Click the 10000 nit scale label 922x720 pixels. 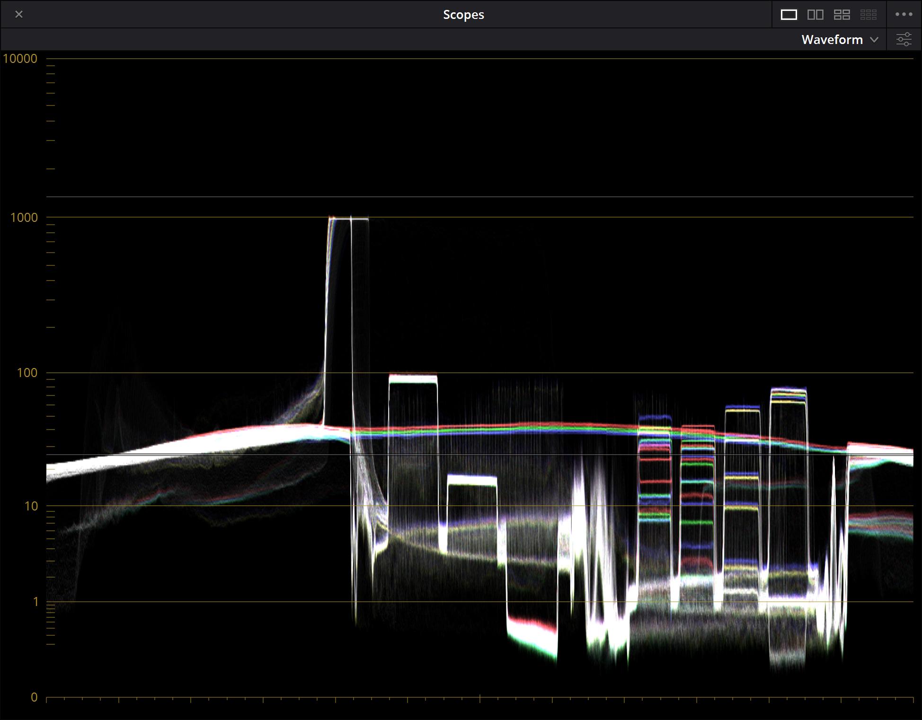[20, 59]
